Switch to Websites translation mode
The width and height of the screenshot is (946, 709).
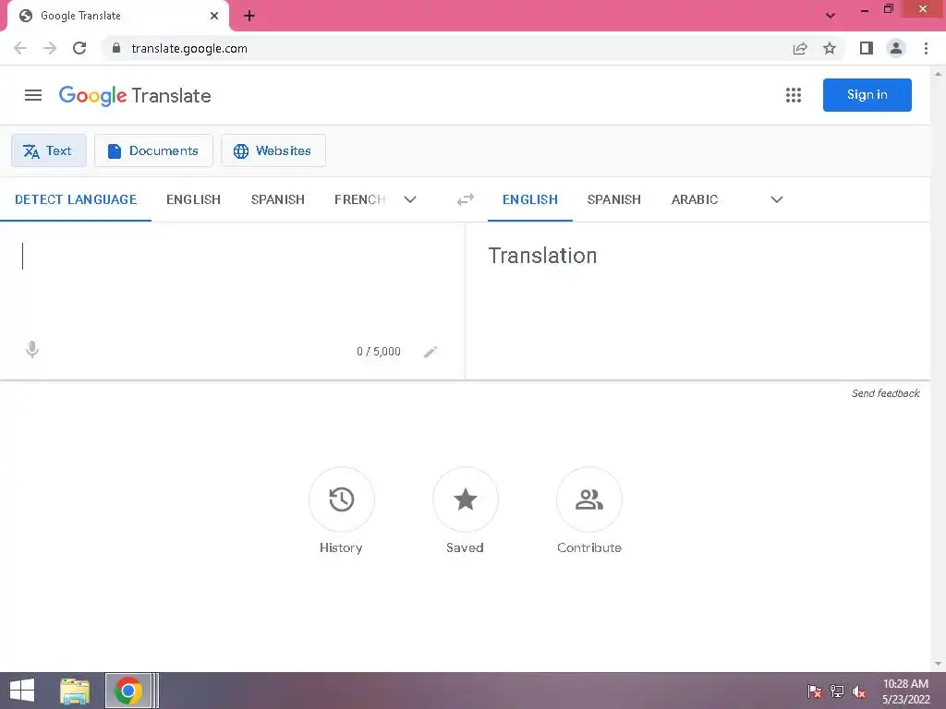[x=273, y=150]
